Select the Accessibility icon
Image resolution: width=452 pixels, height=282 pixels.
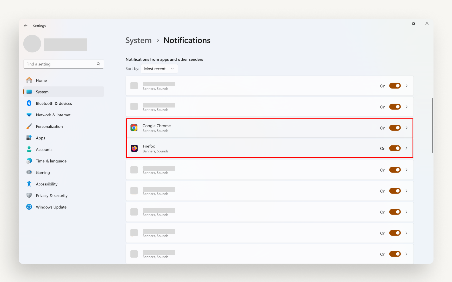pyautogui.click(x=29, y=184)
